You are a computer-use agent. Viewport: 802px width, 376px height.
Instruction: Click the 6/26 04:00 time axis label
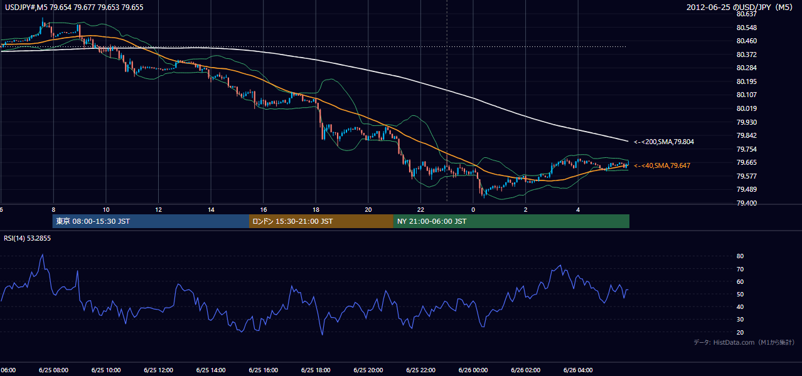(578, 370)
